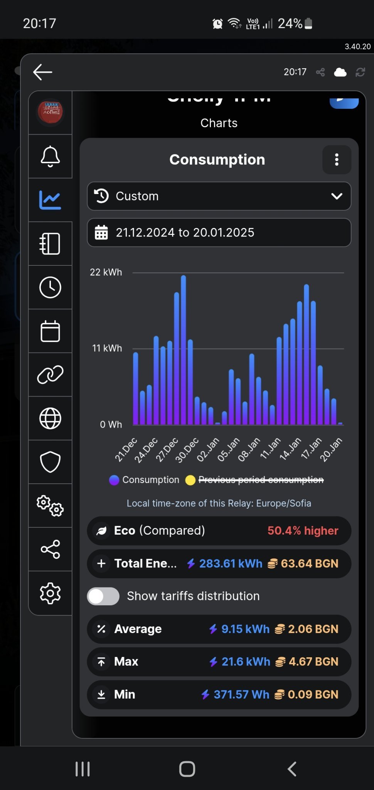Viewport: 374px width, 790px height.
Task: Enable Show tariffs distribution switch
Action: coord(103,596)
